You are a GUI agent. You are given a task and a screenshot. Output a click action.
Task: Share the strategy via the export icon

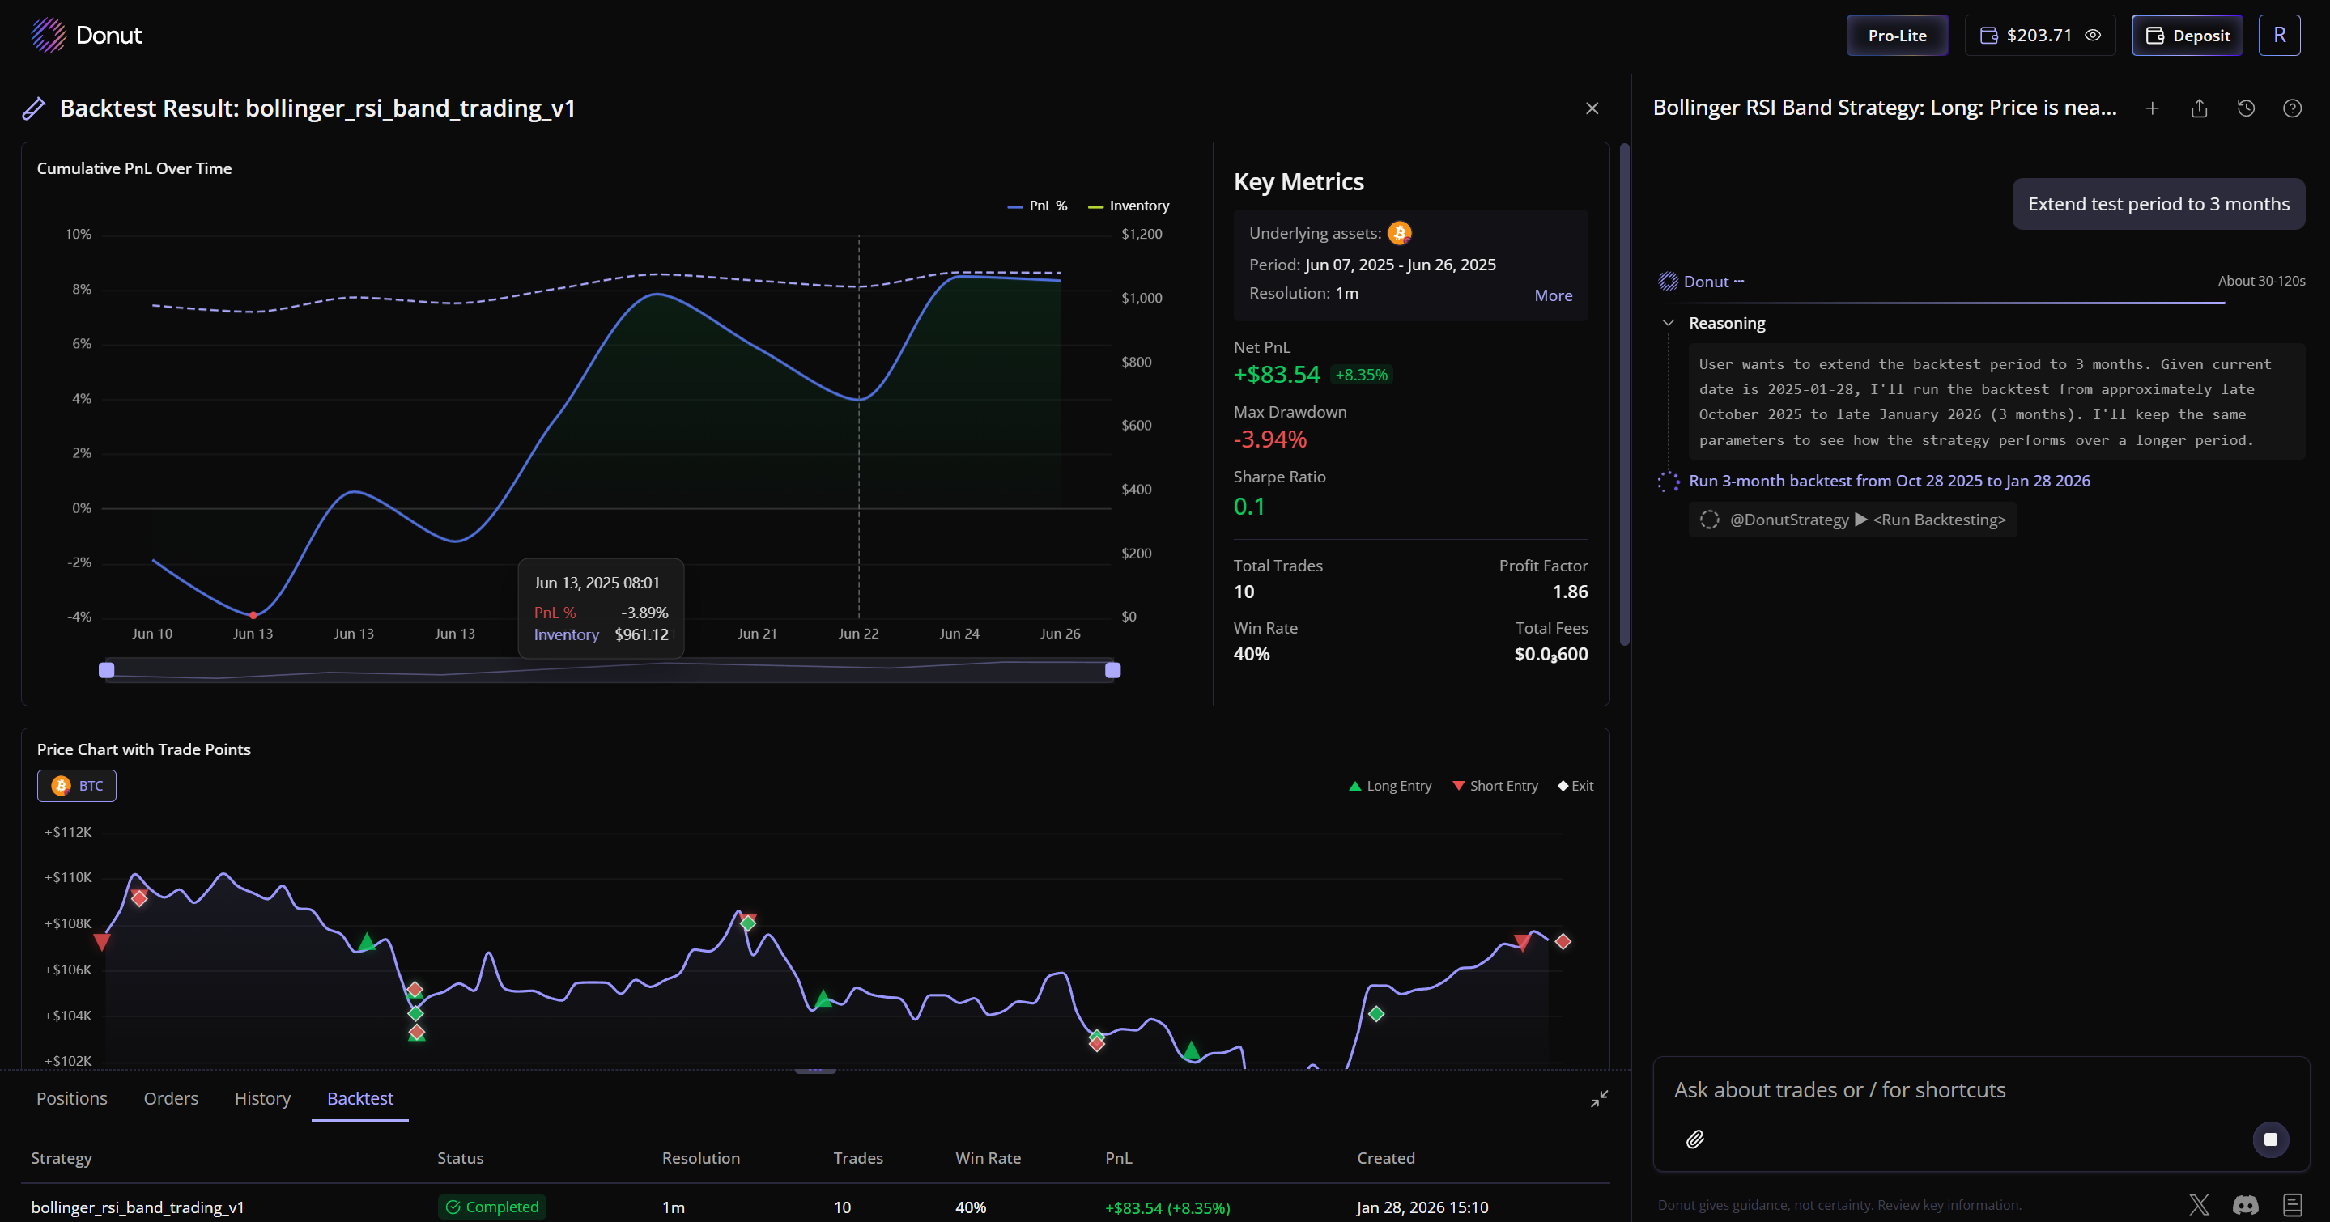[2200, 108]
